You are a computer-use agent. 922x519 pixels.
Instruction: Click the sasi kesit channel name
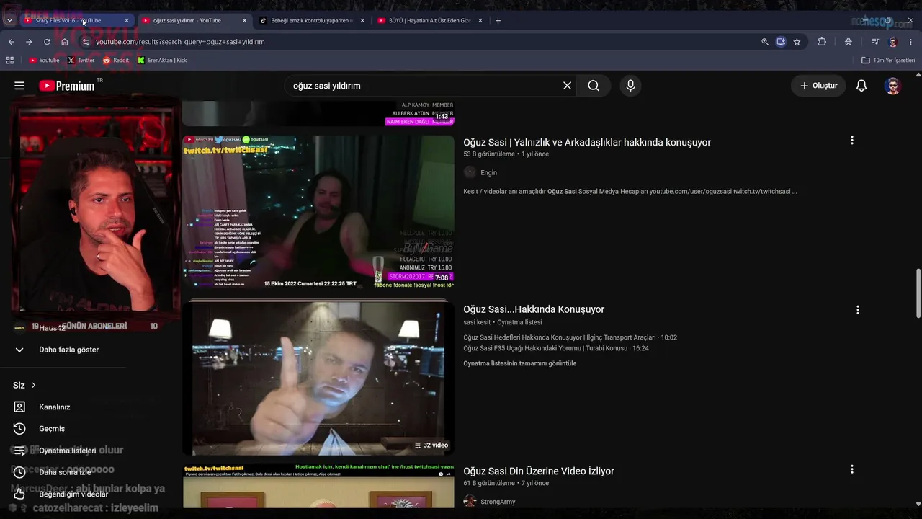tap(477, 322)
